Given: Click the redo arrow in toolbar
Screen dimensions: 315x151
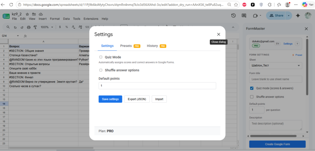Looking at the screenshot, I should click(x=22, y=27).
